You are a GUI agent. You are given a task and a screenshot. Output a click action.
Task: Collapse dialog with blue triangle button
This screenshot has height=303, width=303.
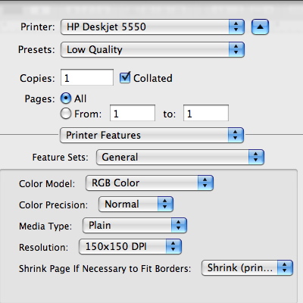(260, 27)
